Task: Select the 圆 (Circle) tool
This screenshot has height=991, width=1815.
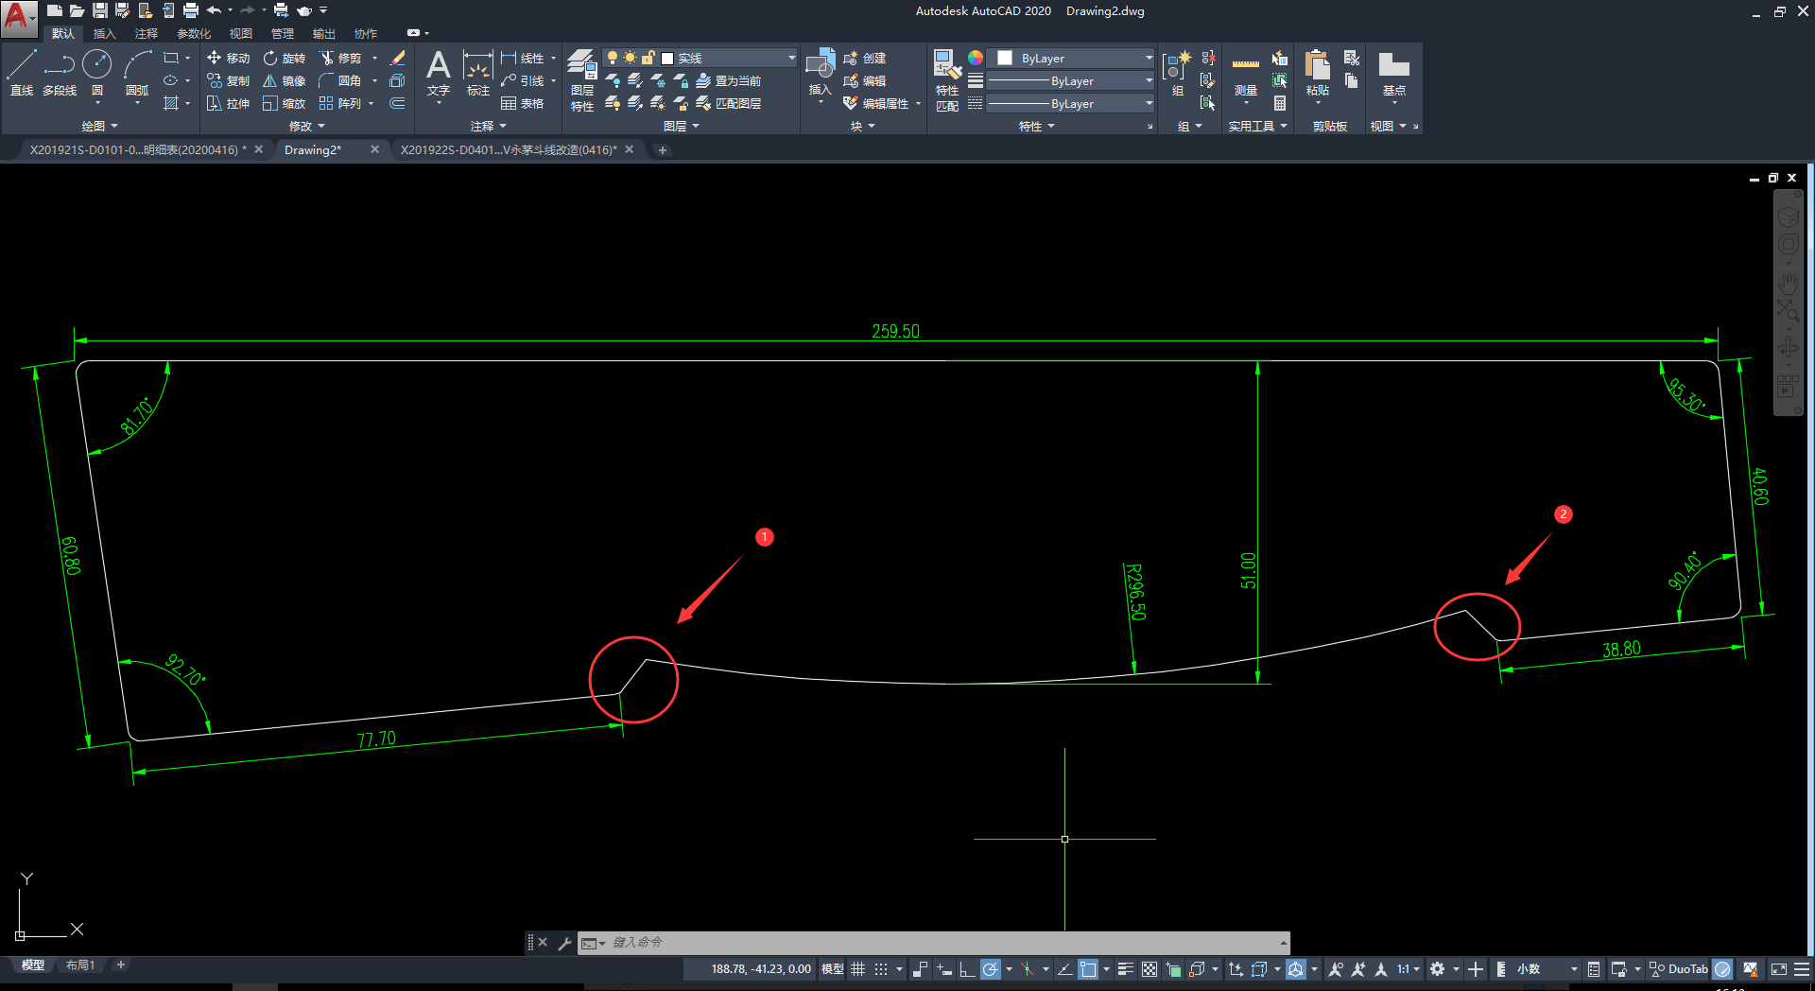Action: click(96, 73)
